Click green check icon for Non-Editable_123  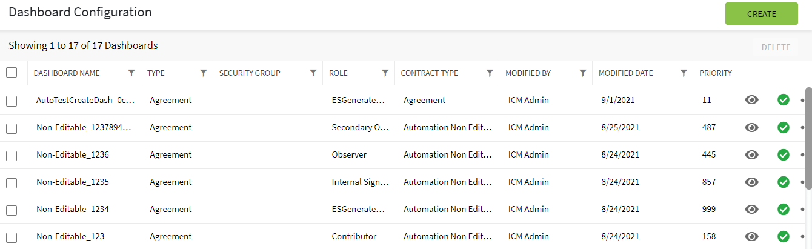(x=784, y=236)
